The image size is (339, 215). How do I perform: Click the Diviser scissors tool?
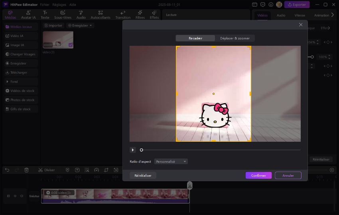47,170
